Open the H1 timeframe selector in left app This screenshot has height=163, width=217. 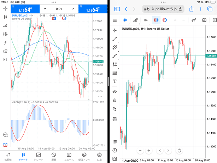pyautogui.click(x=5, y=60)
